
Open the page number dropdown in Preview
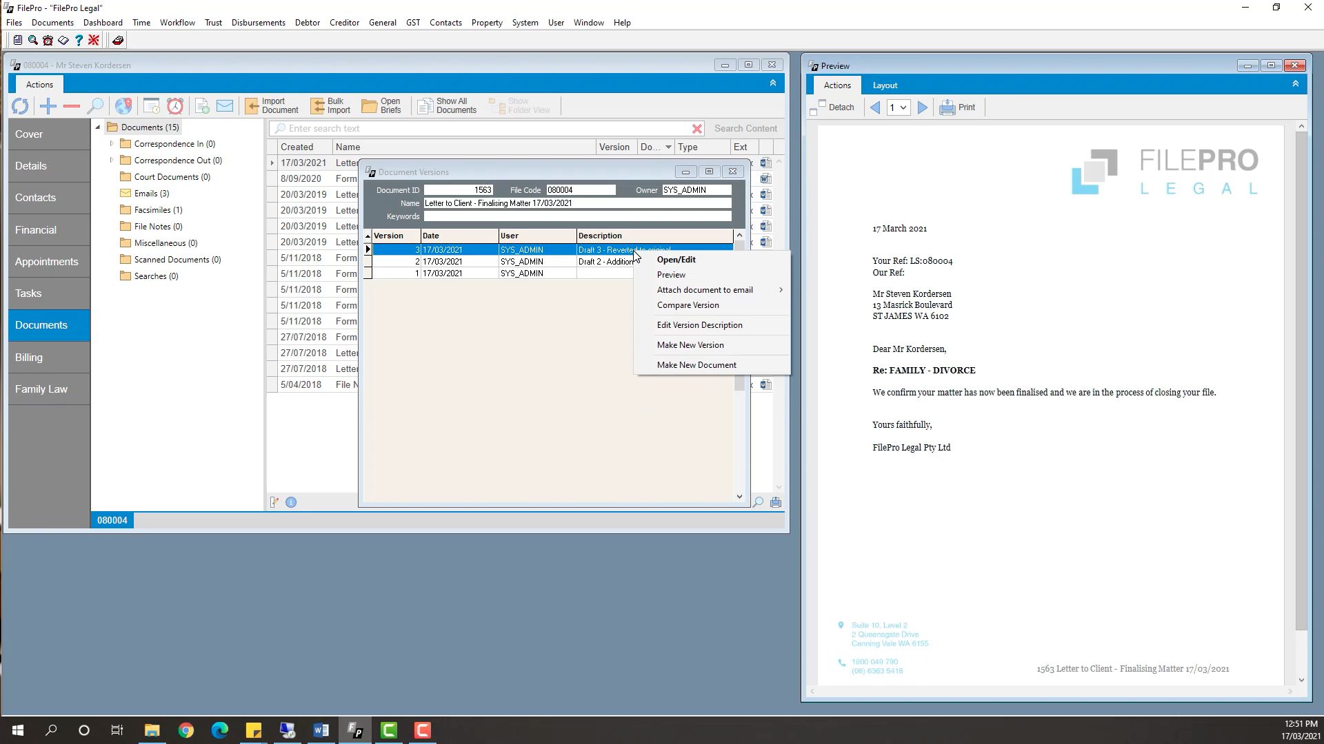pyautogui.click(x=903, y=107)
